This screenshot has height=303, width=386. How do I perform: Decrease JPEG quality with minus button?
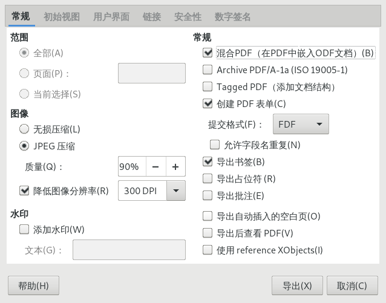click(155, 166)
